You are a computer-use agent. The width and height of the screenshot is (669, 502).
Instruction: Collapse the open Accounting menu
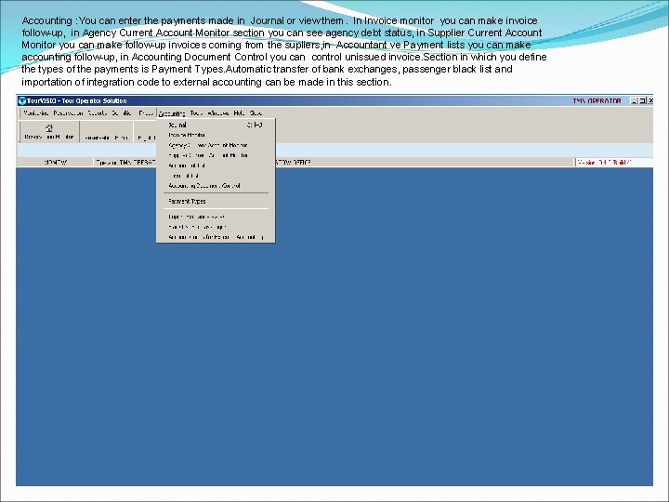pyautogui.click(x=172, y=113)
